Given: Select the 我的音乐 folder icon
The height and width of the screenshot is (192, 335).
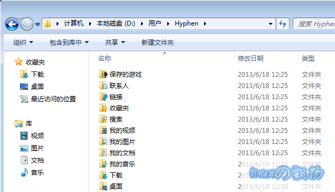Looking at the screenshot, I should click(x=103, y=164).
